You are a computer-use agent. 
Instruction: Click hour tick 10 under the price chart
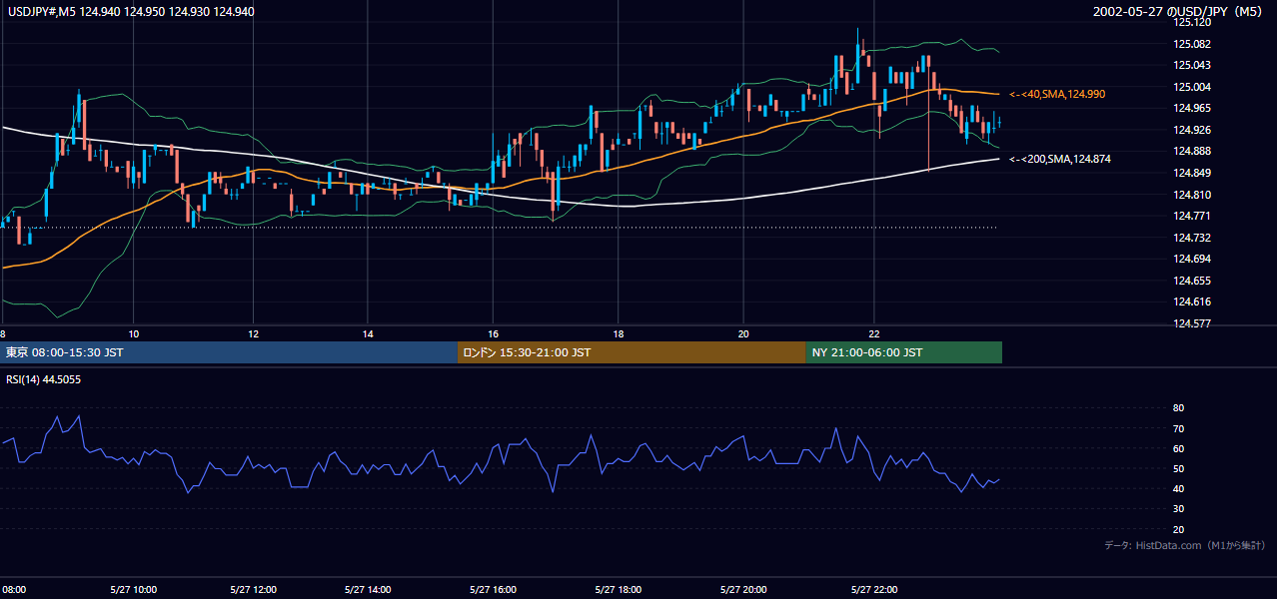coord(133,333)
